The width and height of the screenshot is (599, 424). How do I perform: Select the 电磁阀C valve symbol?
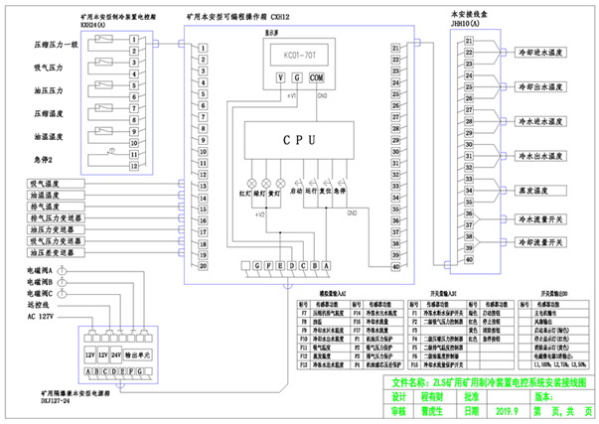[62, 294]
